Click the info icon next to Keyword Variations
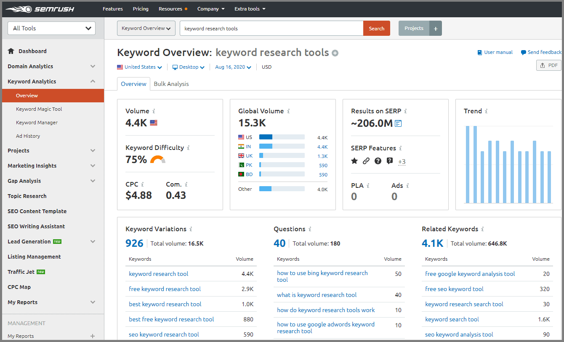Image resolution: width=564 pixels, height=342 pixels. coord(191,229)
